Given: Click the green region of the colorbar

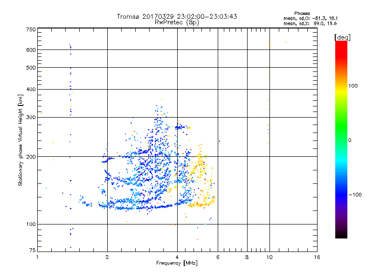Looking at the screenshot, I should (x=341, y=126).
